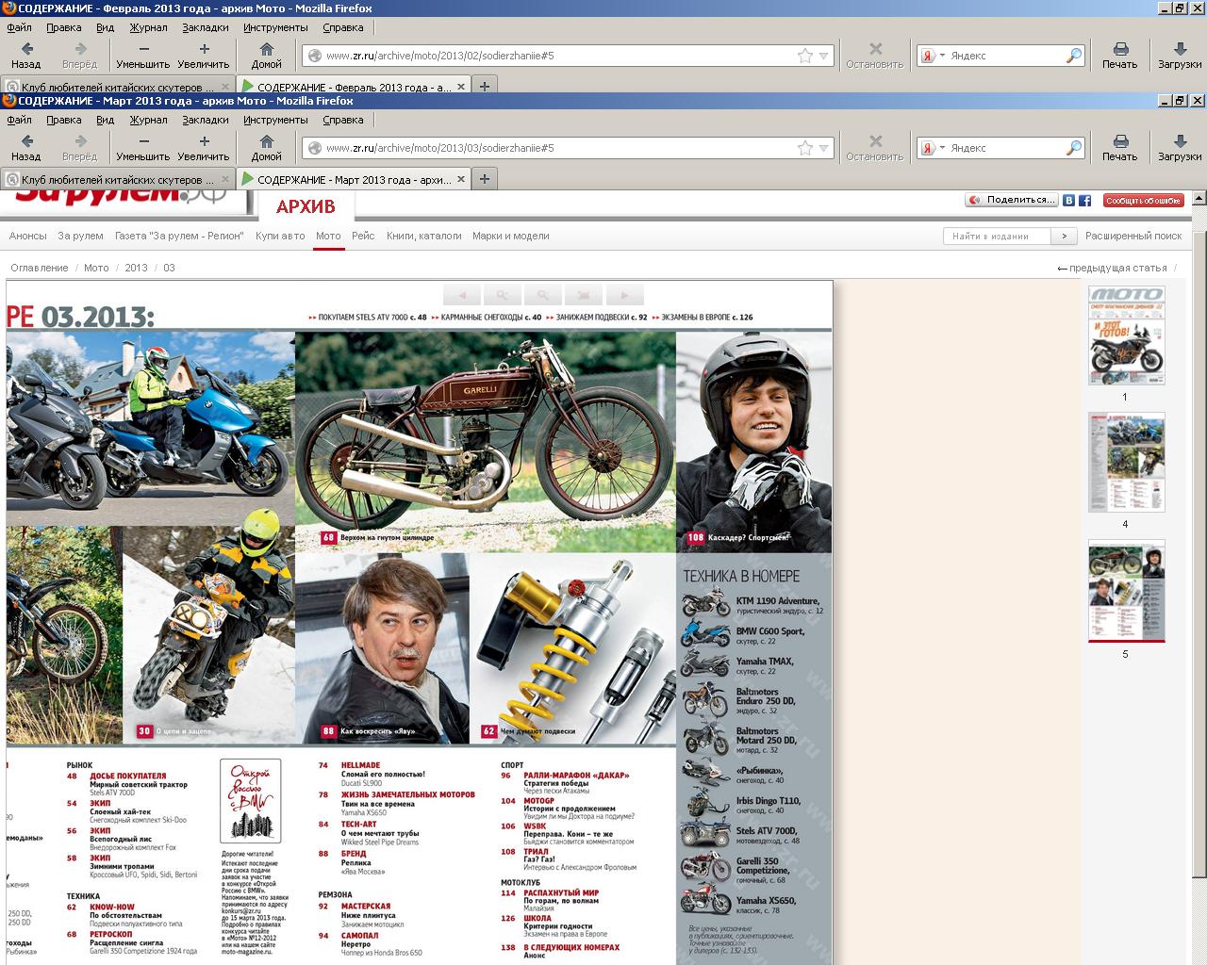The image size is (1207, 965).
Task: Click the Найти в издании search field
Action: coord(998,237)
